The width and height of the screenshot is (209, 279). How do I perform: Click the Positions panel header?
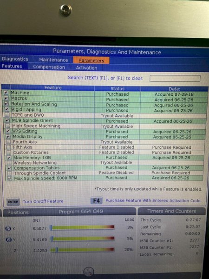pos(18,213)
